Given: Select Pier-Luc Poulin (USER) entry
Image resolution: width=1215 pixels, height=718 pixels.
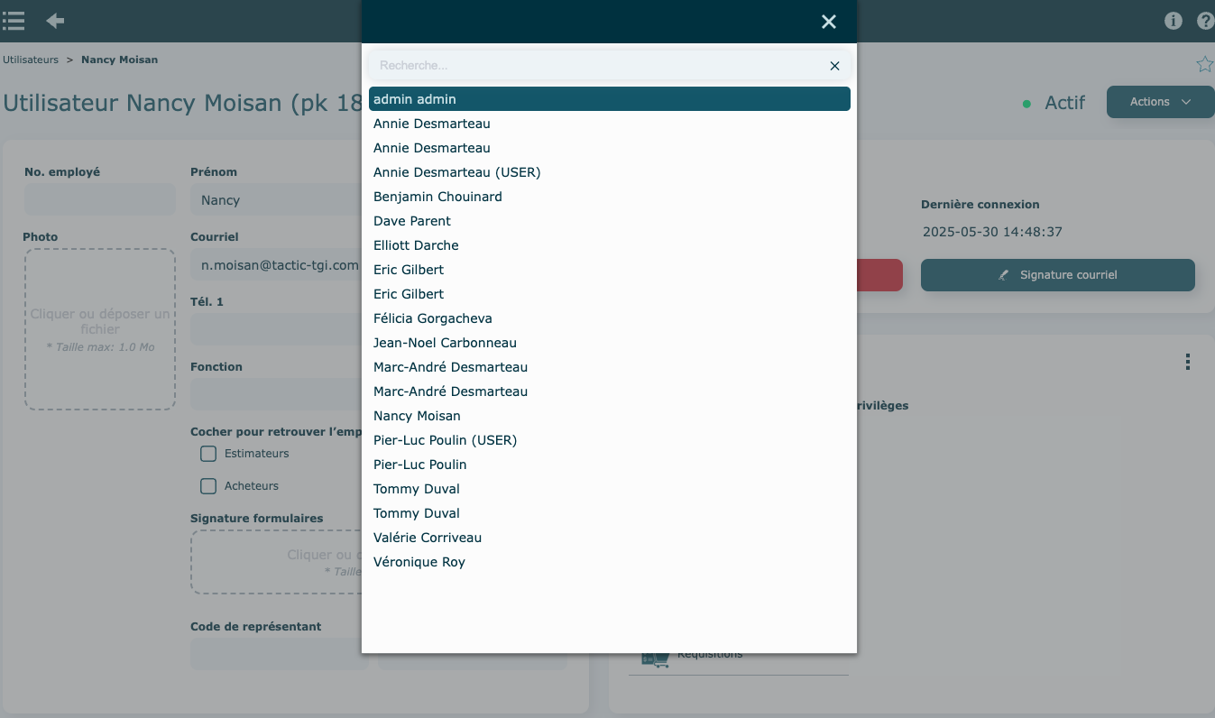Looking at the screenshot, I should (445, 440).
